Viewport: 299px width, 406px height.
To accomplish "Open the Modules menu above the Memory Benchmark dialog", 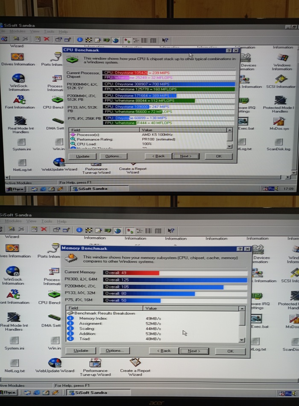I will click(13, 221).
